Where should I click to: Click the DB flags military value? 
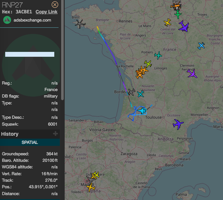pos(51,96)
